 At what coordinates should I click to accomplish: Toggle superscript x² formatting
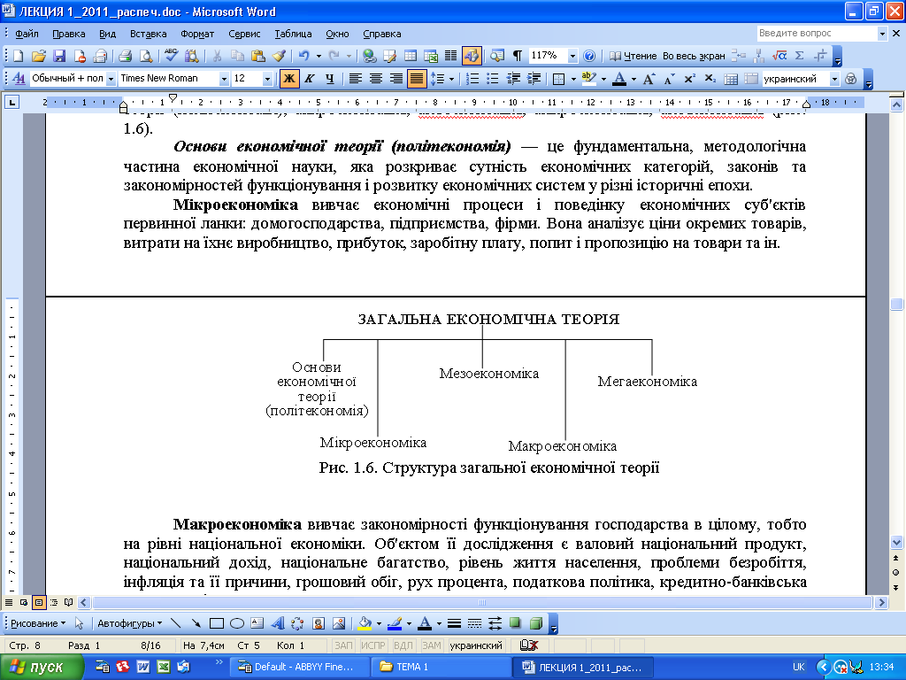(x=689, y=79)
